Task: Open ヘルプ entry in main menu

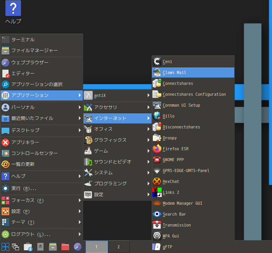Action: tap(42, 176)
